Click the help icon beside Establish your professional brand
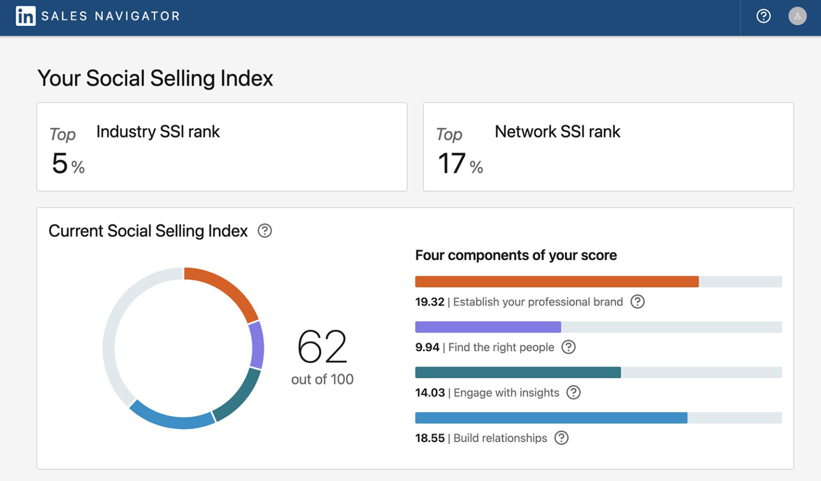Screen dimensions: 821x481 coord(637,302)
